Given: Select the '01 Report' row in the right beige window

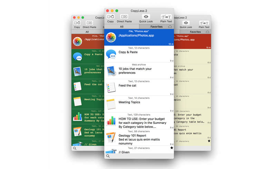Looking at the screenshot, I should [x=193, y=131].
